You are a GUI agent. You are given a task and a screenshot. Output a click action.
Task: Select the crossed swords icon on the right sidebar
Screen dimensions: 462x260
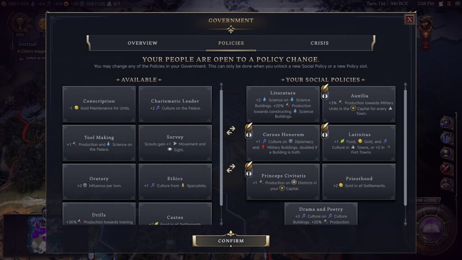click(445, 169)
